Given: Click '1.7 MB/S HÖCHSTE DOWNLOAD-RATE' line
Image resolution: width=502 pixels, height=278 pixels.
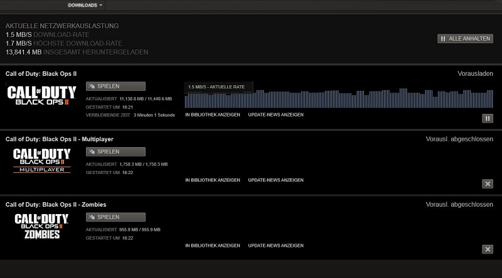Looking at the screenshot, I should pyautogui.click(x=64, y=43).
